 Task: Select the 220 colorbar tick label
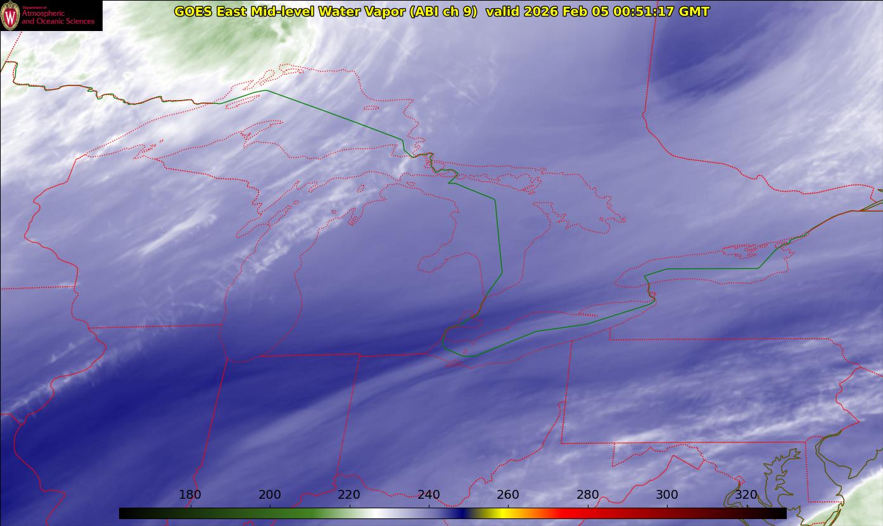tap(349, 495)
